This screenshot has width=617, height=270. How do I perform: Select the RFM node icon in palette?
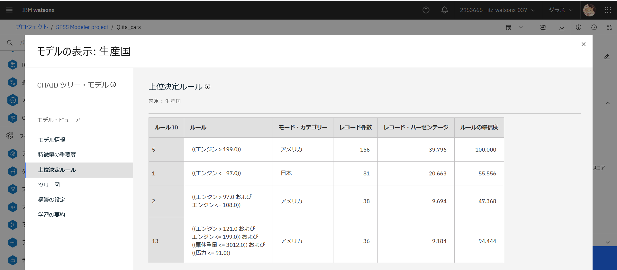(13, 65)
